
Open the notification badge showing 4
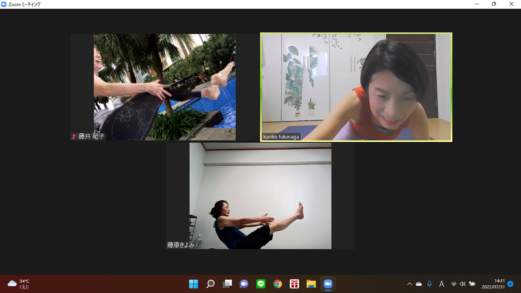point(510,284)
